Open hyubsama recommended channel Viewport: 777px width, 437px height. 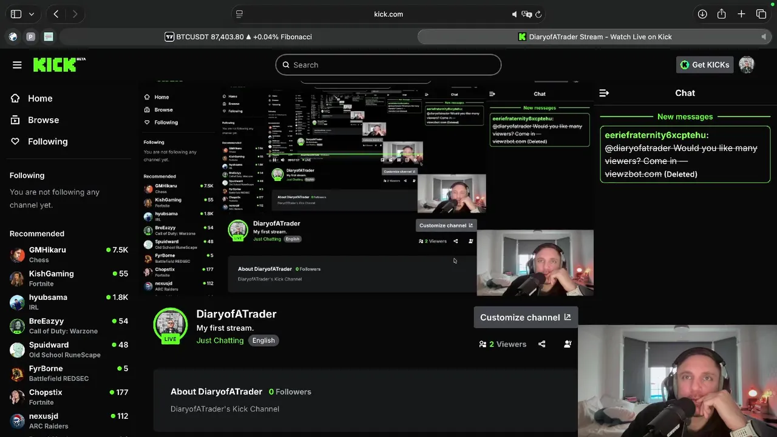click(69, 302)
